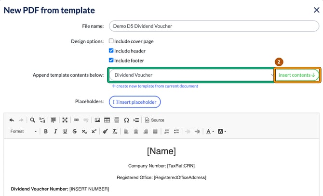Insert a horizontal line
The width and height of the screenshot is (323, 196).
click(x=117, y=120)
